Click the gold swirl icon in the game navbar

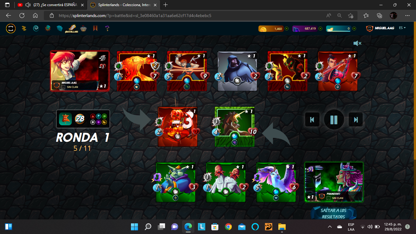pos(24,28)
